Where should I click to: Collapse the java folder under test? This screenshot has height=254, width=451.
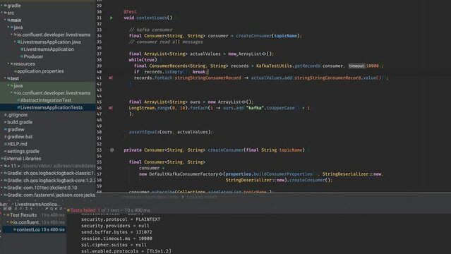8,85
